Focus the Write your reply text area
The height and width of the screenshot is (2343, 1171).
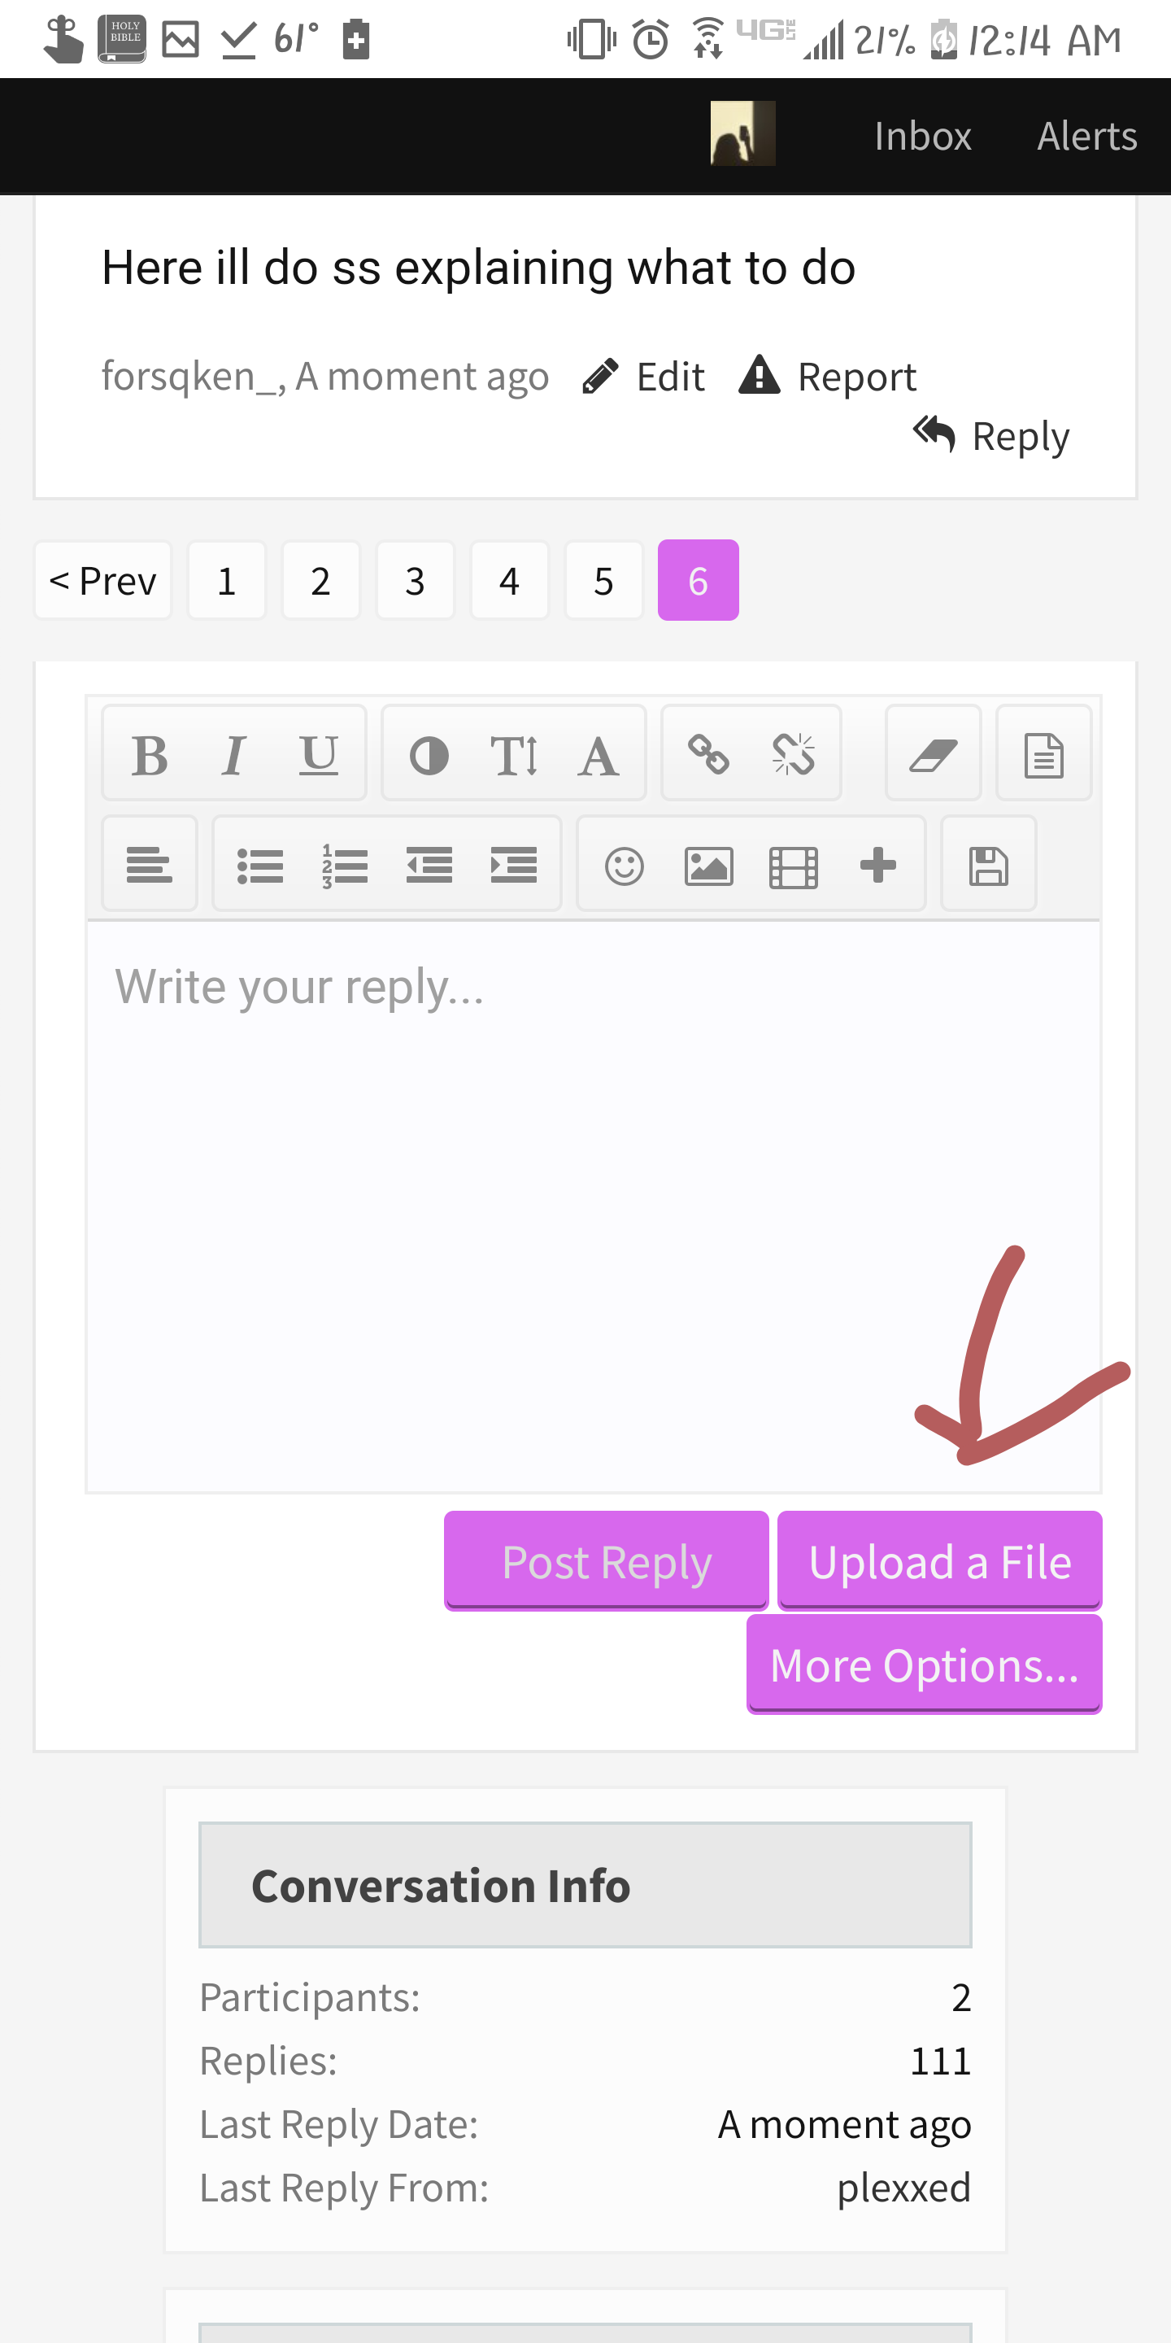[x=594, y=1206]
